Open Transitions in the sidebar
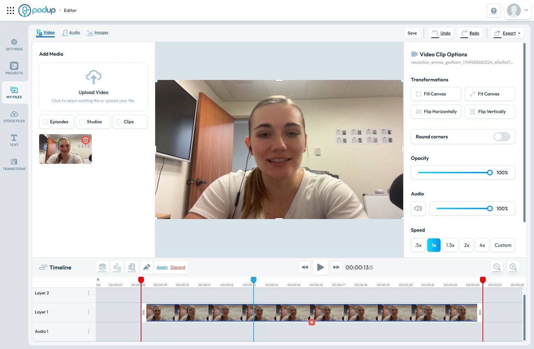Screen dimensions: 534x349 point(14,164)
